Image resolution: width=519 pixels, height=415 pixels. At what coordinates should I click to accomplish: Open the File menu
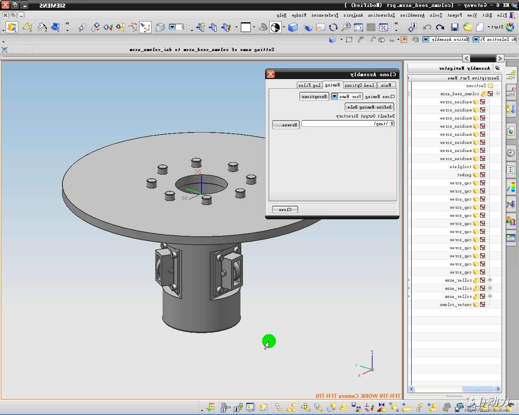pyautogui.click(x=502, y=15)
